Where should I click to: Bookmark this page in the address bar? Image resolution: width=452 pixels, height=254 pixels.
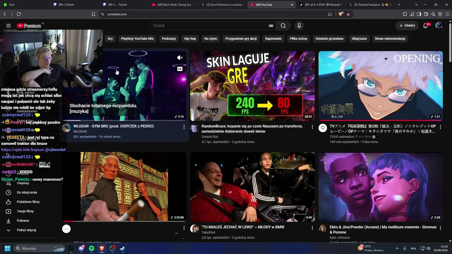[x=93, y=14]
